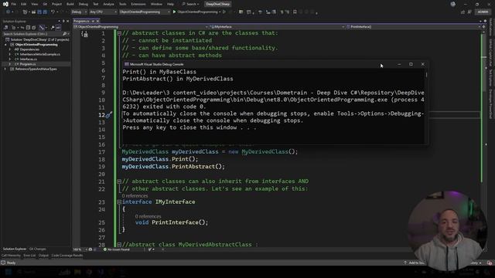Collapse interface IMyInterface at line 23
The image size is (495, 278).
coord(119,202)
